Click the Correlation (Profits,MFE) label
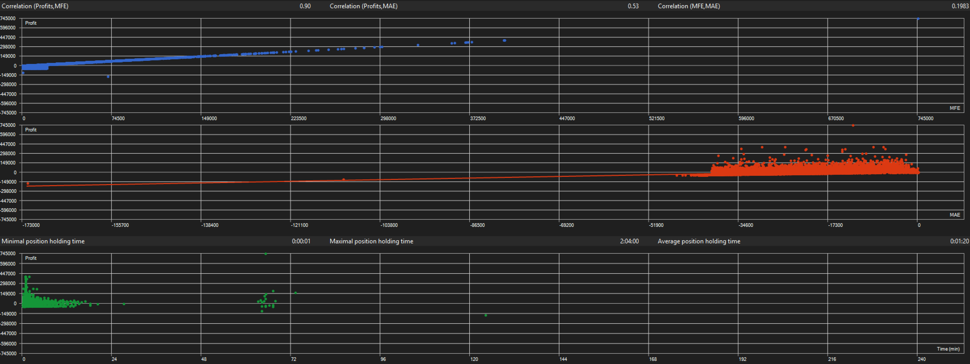970x364 pixels. coord(35,6)
